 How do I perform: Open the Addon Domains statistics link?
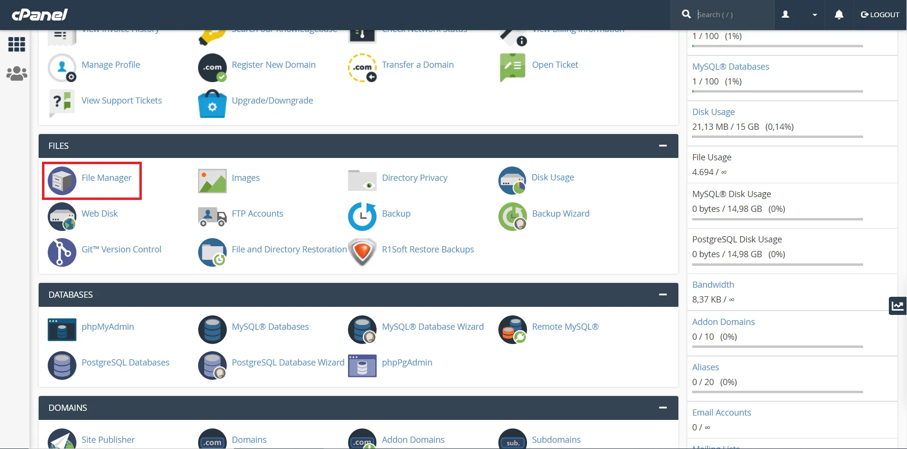click(723, 322)
